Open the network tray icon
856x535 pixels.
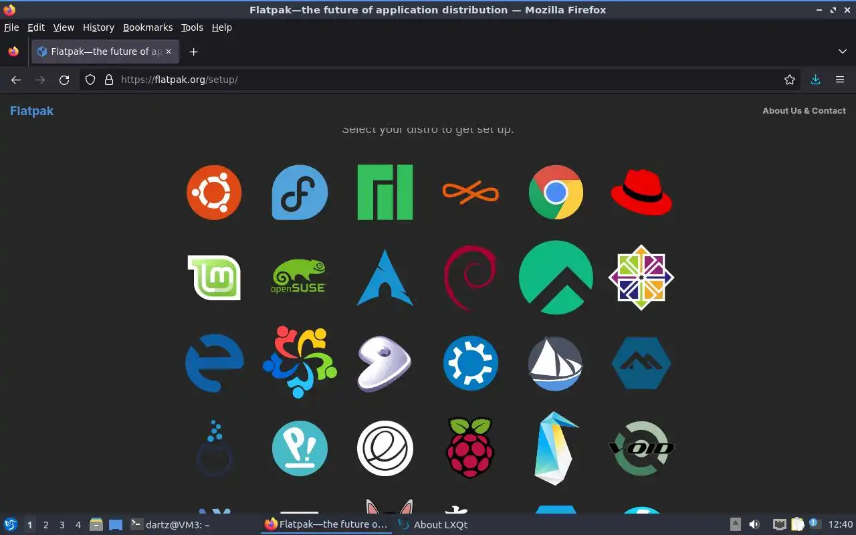coord(780,524)
